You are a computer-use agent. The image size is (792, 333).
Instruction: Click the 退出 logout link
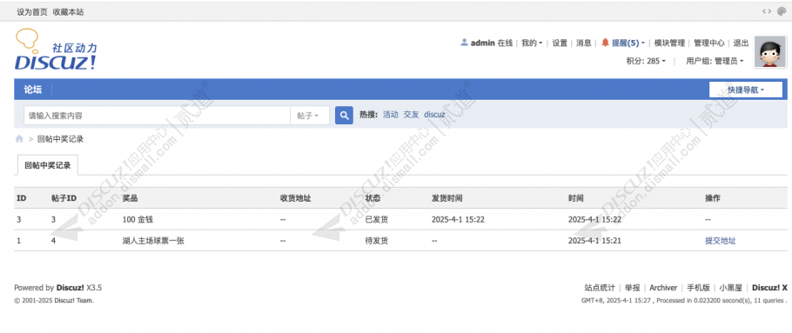pos(741,43)
